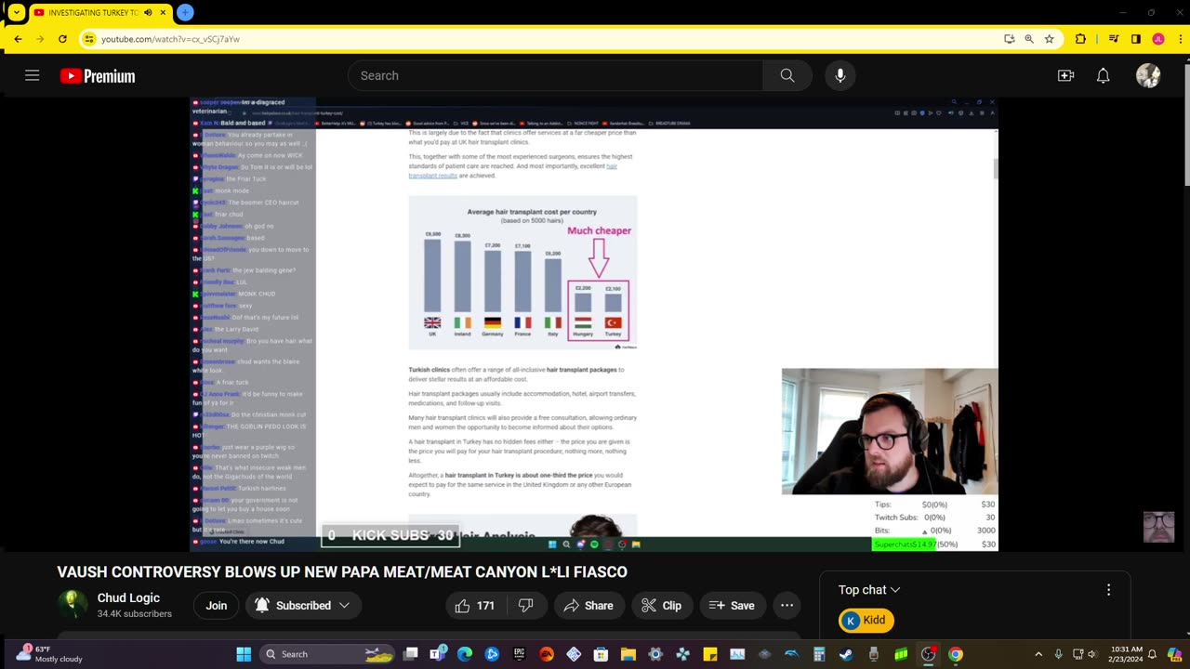Open Google Chrome taskbar icon
Image resolution: width=1190 pixels, height=669 pixels.
pyautogui.click(x=955, y=654)
